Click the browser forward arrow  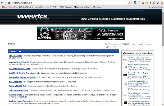coord(6,3)
